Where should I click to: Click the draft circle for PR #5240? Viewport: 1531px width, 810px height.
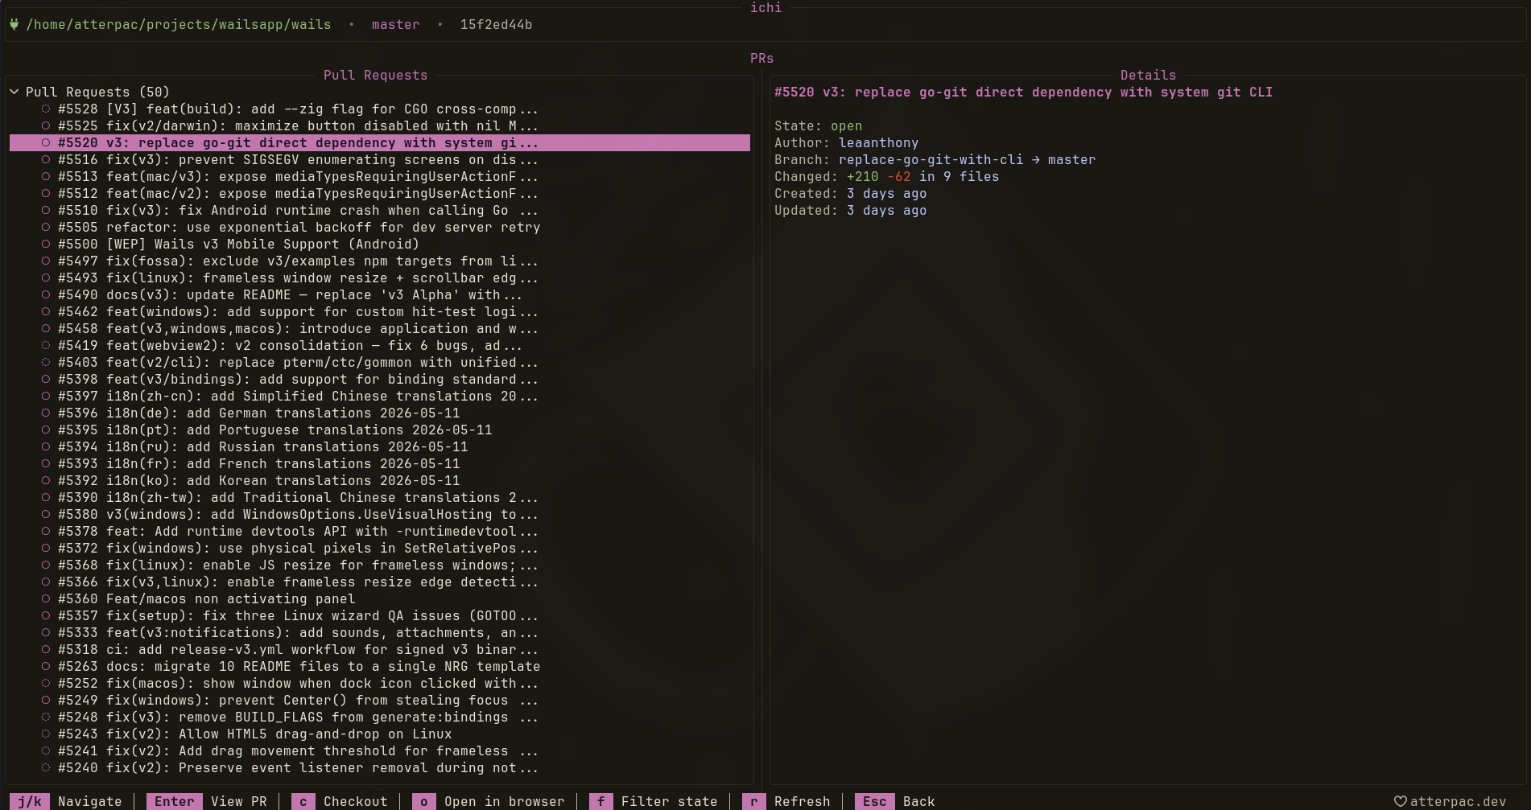pos(46,767)
